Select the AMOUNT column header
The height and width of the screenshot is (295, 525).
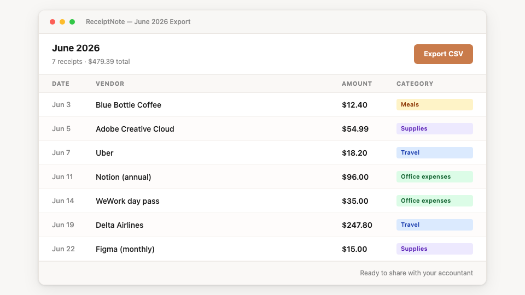coord(357,84)
